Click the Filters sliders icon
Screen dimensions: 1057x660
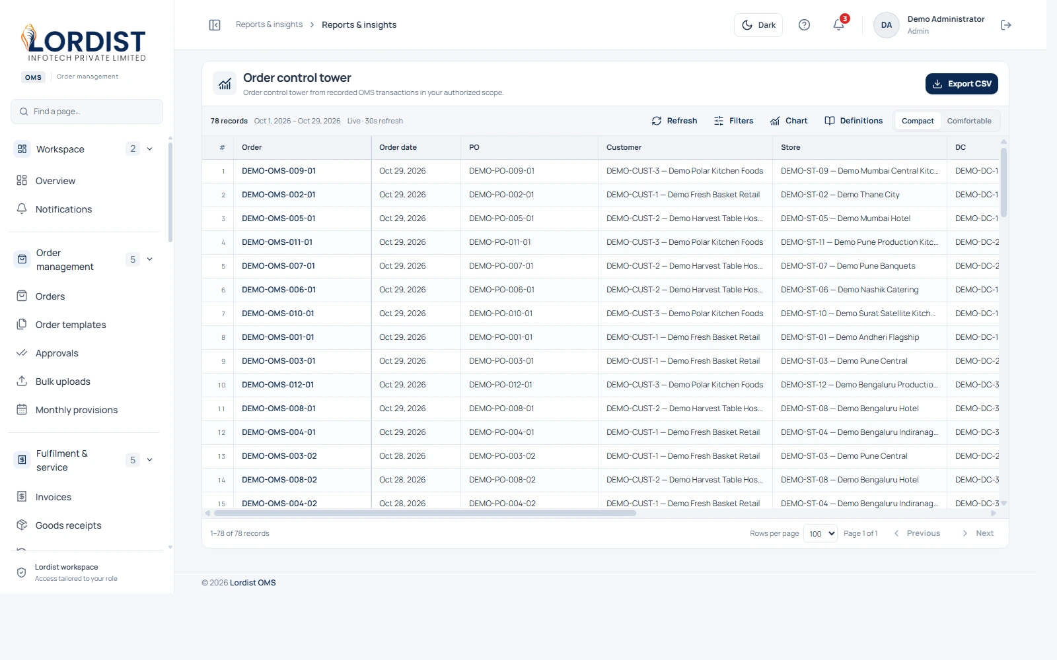pos(719,121)
